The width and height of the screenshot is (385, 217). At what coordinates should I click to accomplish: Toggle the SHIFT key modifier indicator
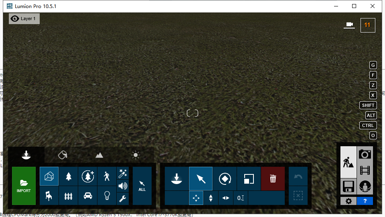click(x=368, y=105)
